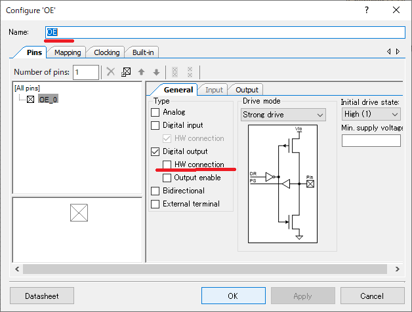Enable the Bidirectional checkbox
This screenshot has height=312, width=412.
pos(155,191)
